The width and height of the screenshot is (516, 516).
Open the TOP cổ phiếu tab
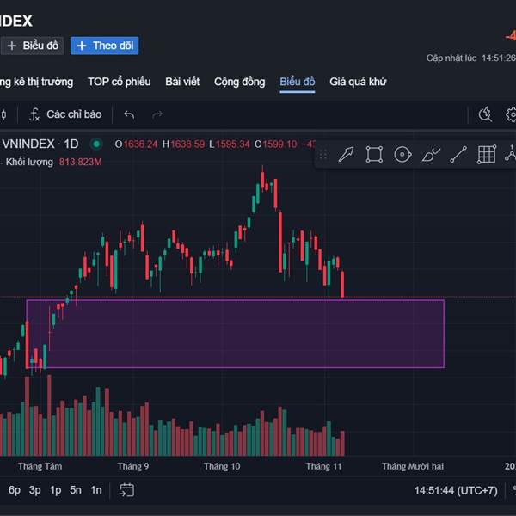[119, 82]
